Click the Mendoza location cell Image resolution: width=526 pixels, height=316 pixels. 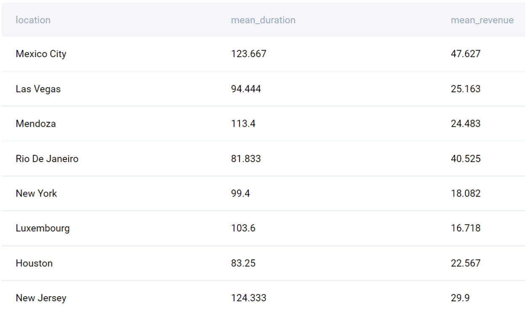tap(36, 124)
